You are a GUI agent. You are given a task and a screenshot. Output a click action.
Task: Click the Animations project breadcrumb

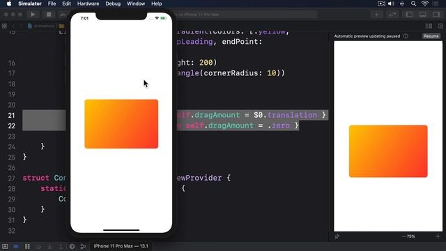[41, 26]
